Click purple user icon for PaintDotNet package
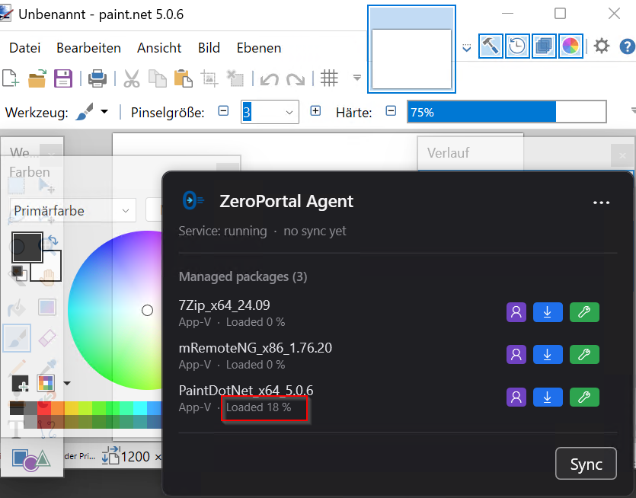The height and width of the screenshot is (498, 636). tap(516, 397)
